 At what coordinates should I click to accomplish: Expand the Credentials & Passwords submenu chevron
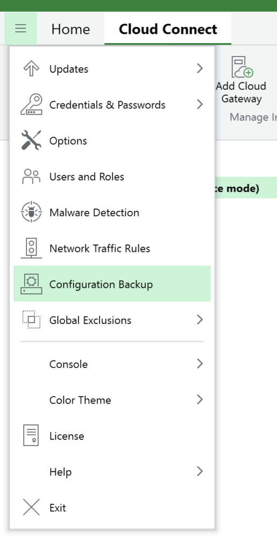200,104
